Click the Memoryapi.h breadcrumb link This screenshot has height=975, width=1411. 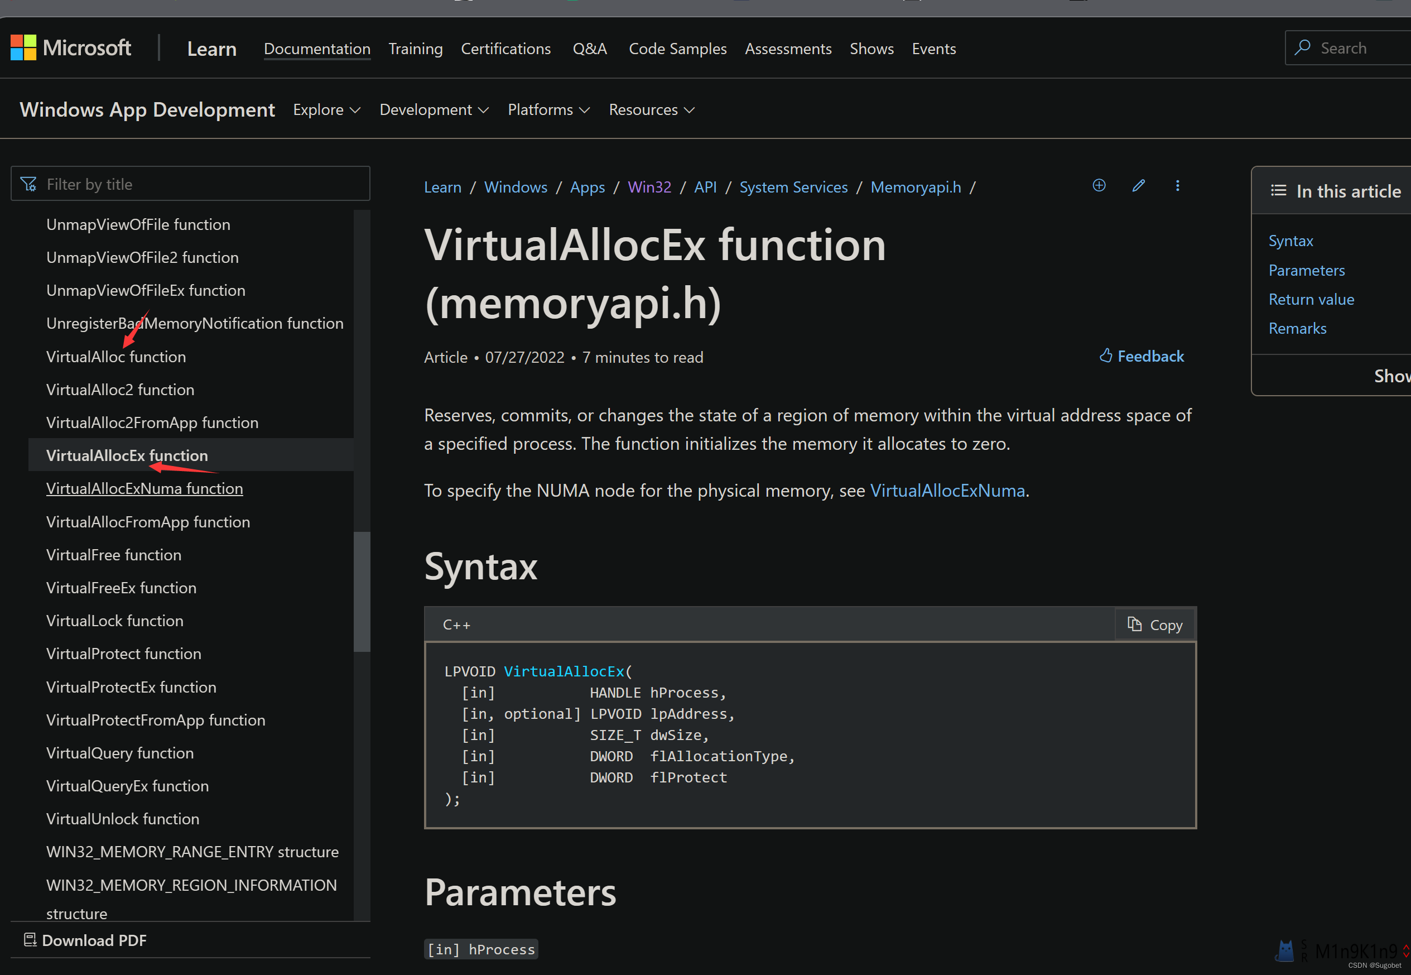916,187
